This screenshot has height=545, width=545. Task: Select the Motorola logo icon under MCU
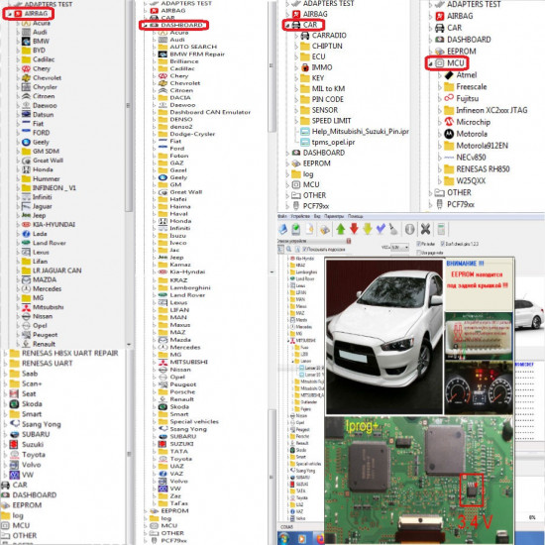click(x=449, y=134)
